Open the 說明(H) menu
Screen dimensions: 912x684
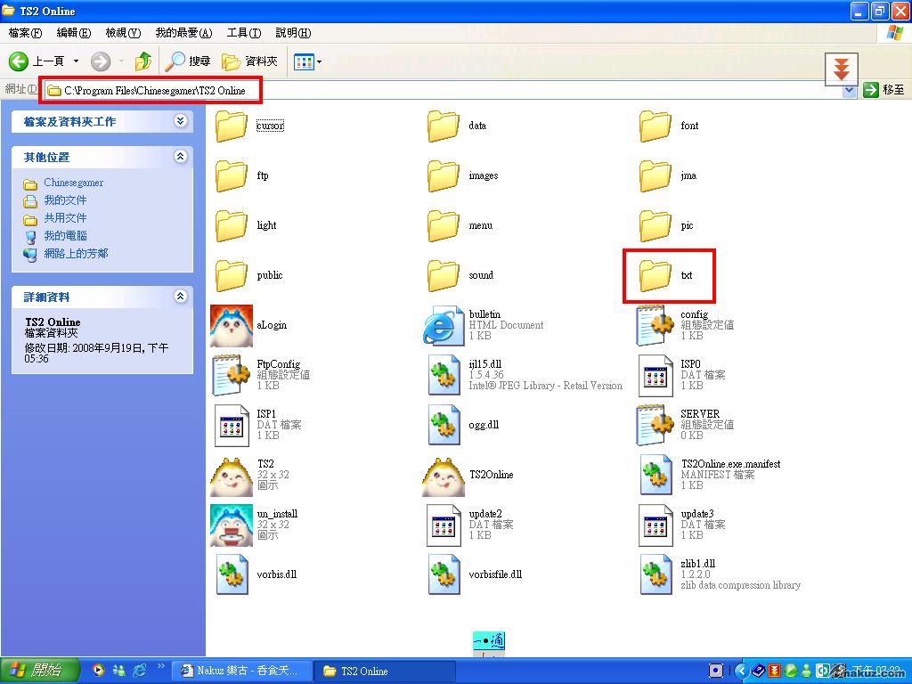(x=293, y=33)
